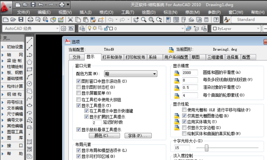Activate the Pan hand tool

coord(136,20)
